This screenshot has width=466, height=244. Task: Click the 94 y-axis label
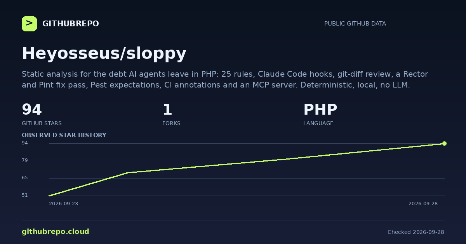[25, 143]
